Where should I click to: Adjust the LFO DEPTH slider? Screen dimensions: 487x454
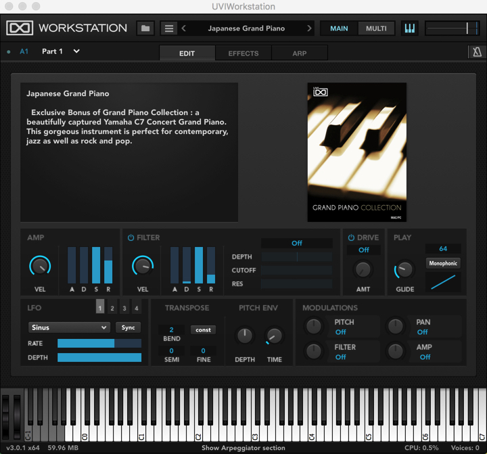pos(99,358)
